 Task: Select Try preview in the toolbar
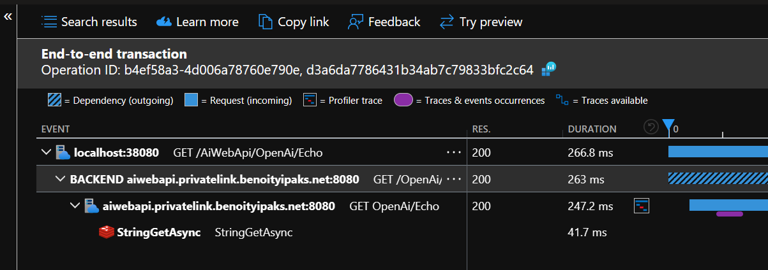coord(481,22)
